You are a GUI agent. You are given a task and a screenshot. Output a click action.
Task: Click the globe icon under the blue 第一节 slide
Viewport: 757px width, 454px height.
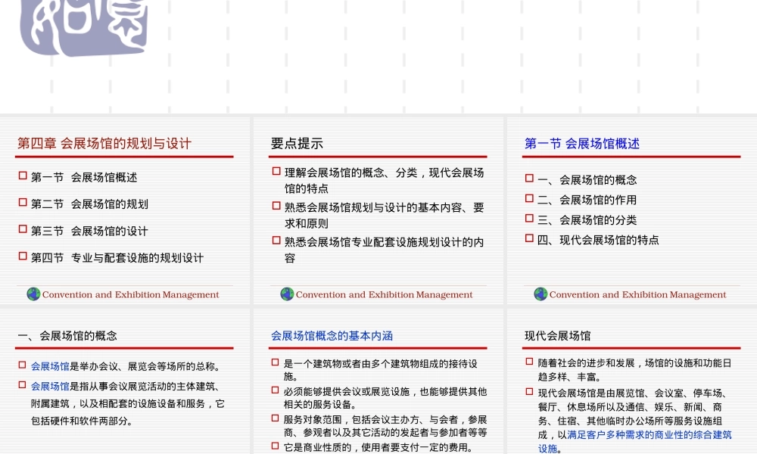click(x=540, y=294)
